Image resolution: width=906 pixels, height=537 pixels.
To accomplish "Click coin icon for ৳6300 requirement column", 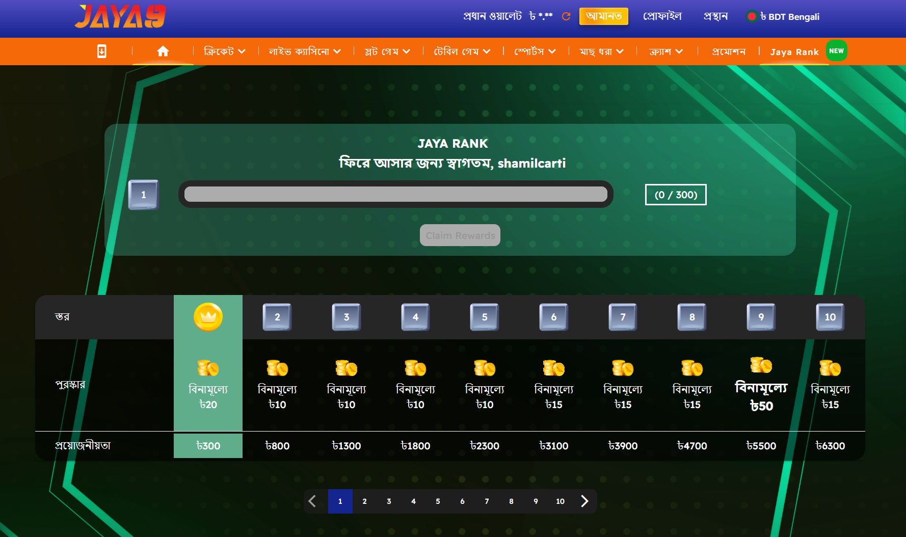I will [830, 368].
